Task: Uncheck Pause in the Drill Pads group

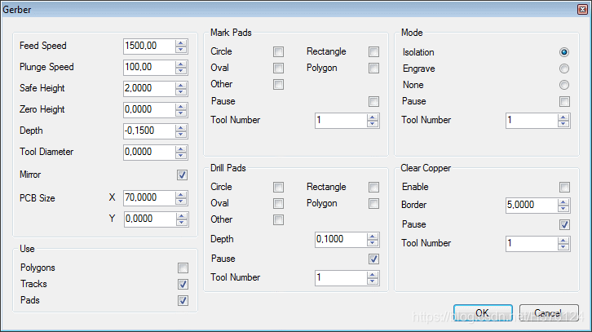Action: (x=373, y=259)
